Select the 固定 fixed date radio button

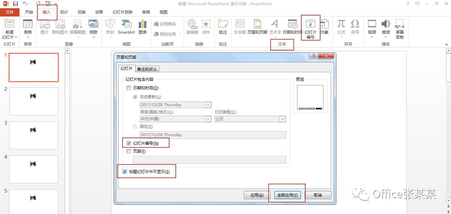coord(135,126)
